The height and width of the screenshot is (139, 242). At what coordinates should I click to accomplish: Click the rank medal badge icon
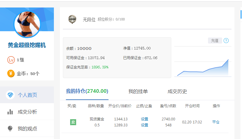click(x=72, y=19)
